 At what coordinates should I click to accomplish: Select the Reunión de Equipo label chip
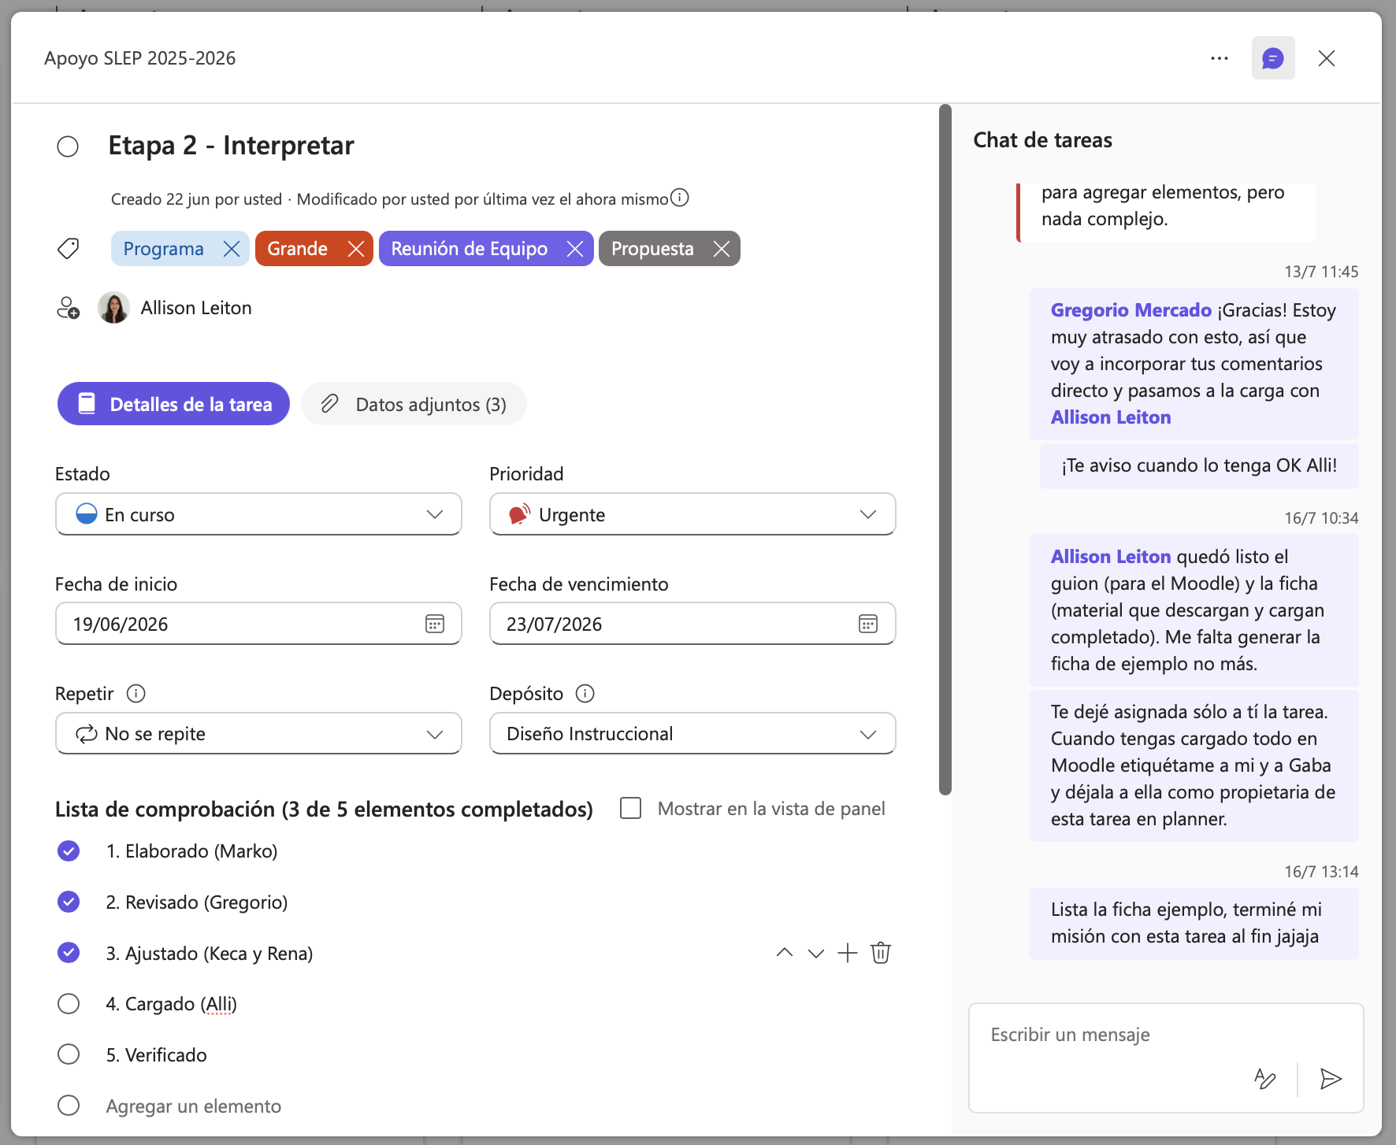tap(470, 249)
